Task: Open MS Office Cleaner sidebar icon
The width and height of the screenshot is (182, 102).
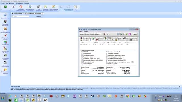Action: [x=5, y=49]
